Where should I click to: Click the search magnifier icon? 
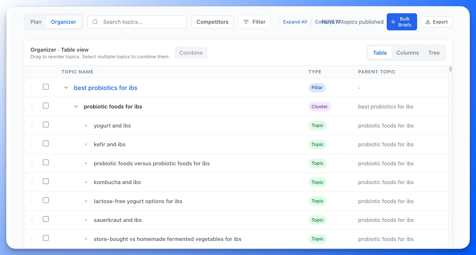click(95, 22)
